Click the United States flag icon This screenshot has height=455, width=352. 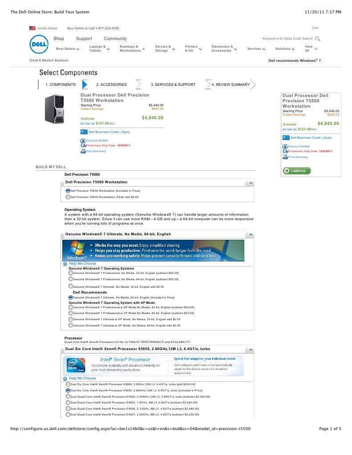click(x=32, y=28)
